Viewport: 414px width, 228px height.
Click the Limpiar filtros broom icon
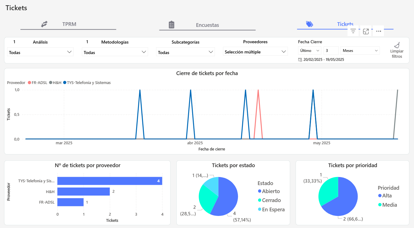397,44
